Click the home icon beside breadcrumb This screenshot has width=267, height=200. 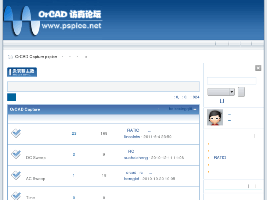tap(10, 57)
